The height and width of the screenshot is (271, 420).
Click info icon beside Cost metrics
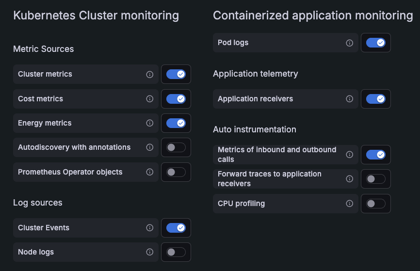pos(149,99)
